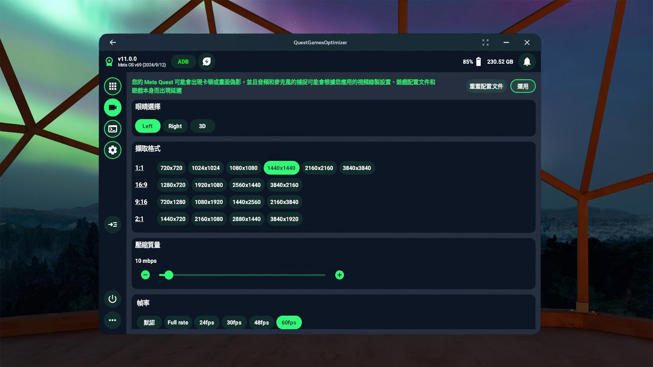Choose the 1920x1080 capture format
This screenshot has width=653, height=367.
pos(208,185)
